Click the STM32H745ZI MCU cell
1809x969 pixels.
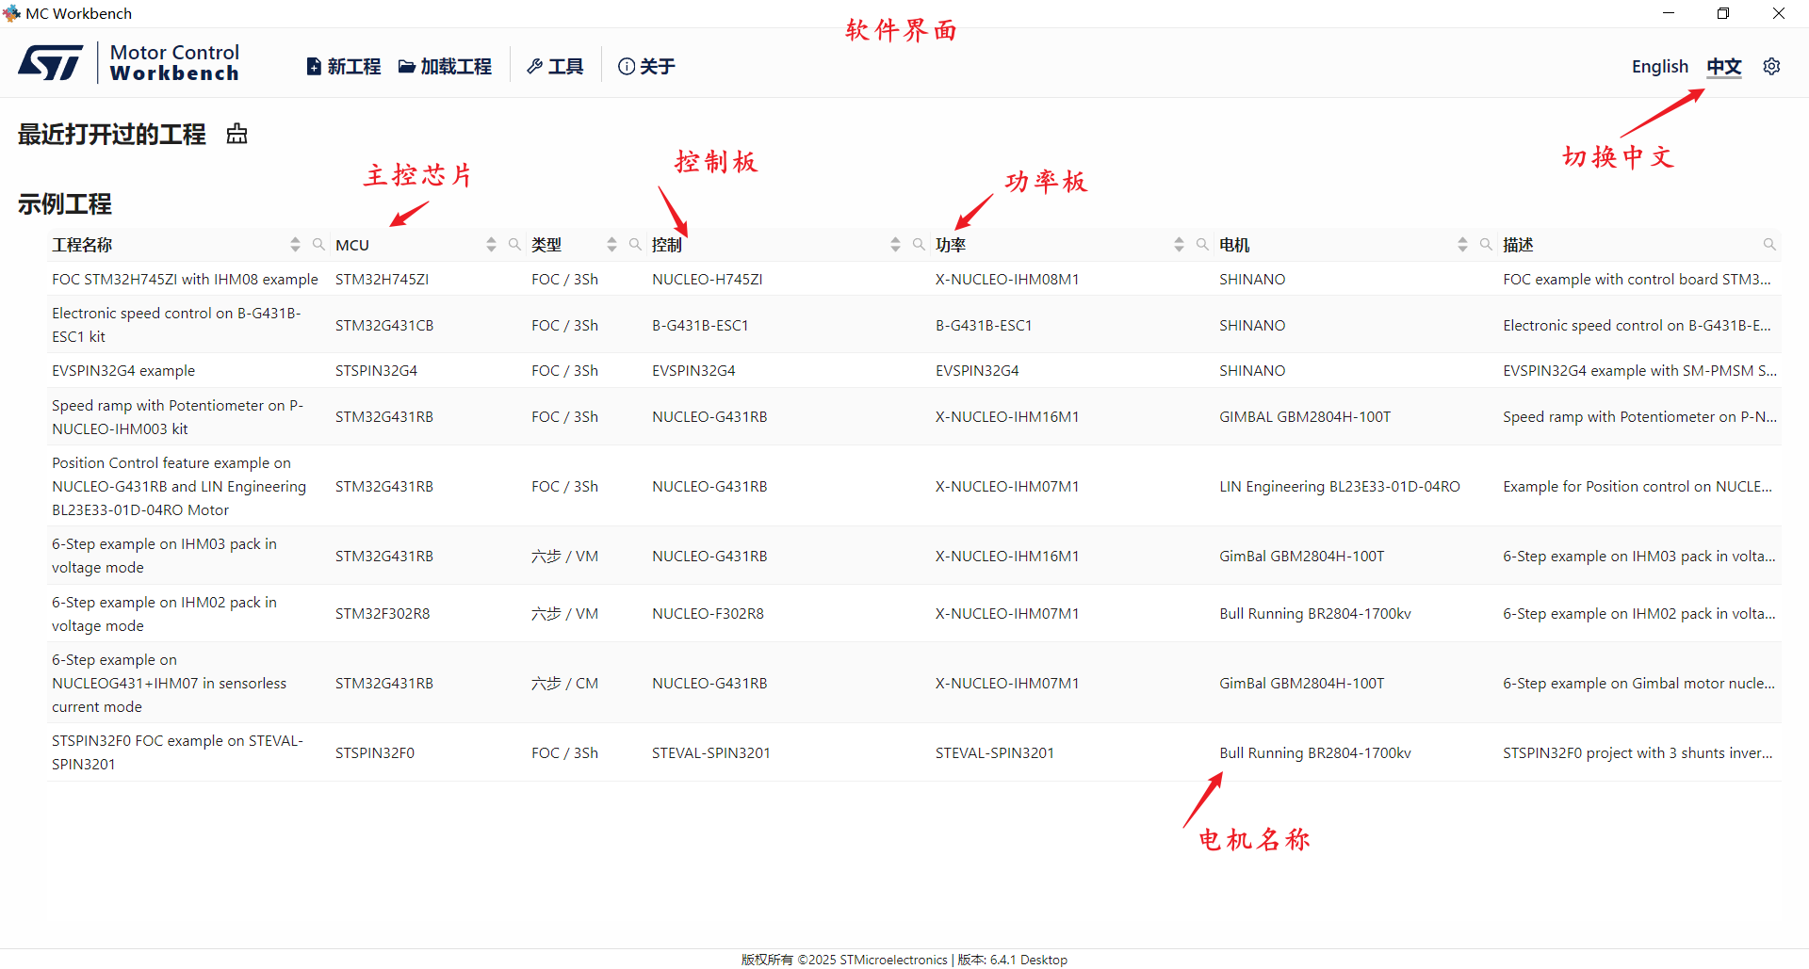point(382,280)
